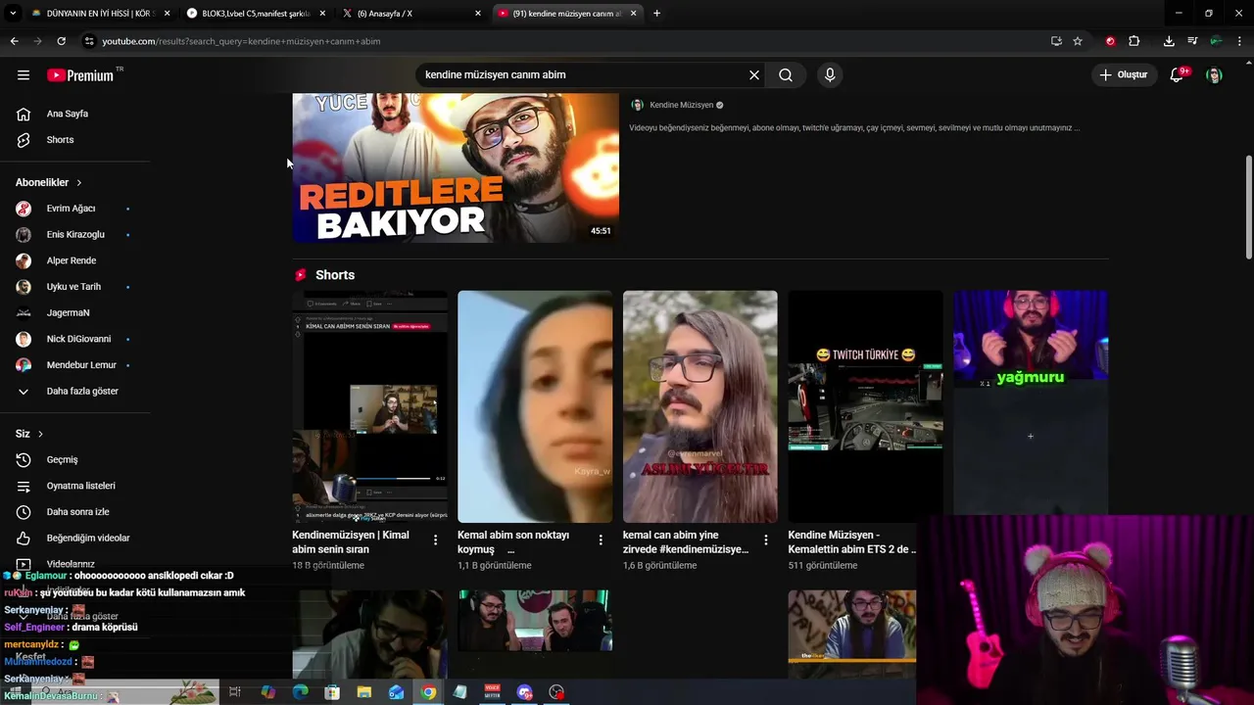Click the Oluştur create button
The image size is (1254, 705).
point(1123,74)
